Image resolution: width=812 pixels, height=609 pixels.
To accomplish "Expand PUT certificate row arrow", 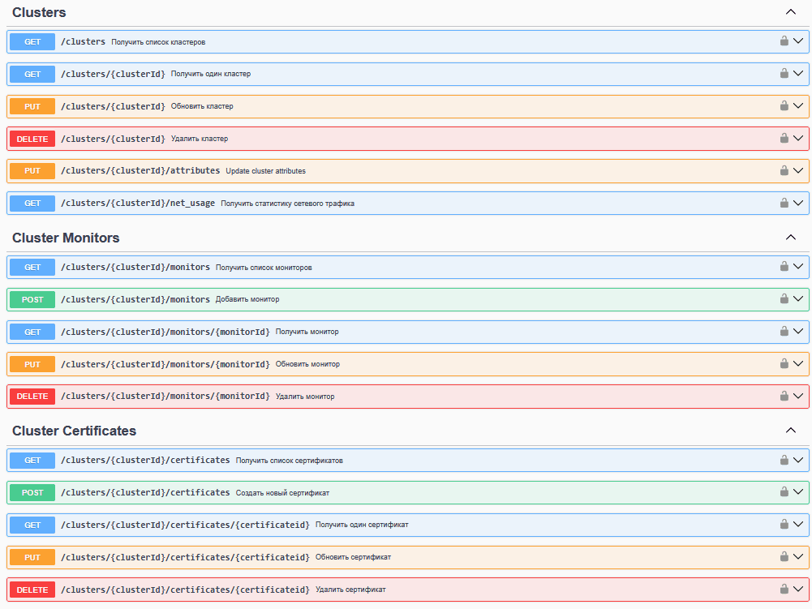I will pos(798,557).
